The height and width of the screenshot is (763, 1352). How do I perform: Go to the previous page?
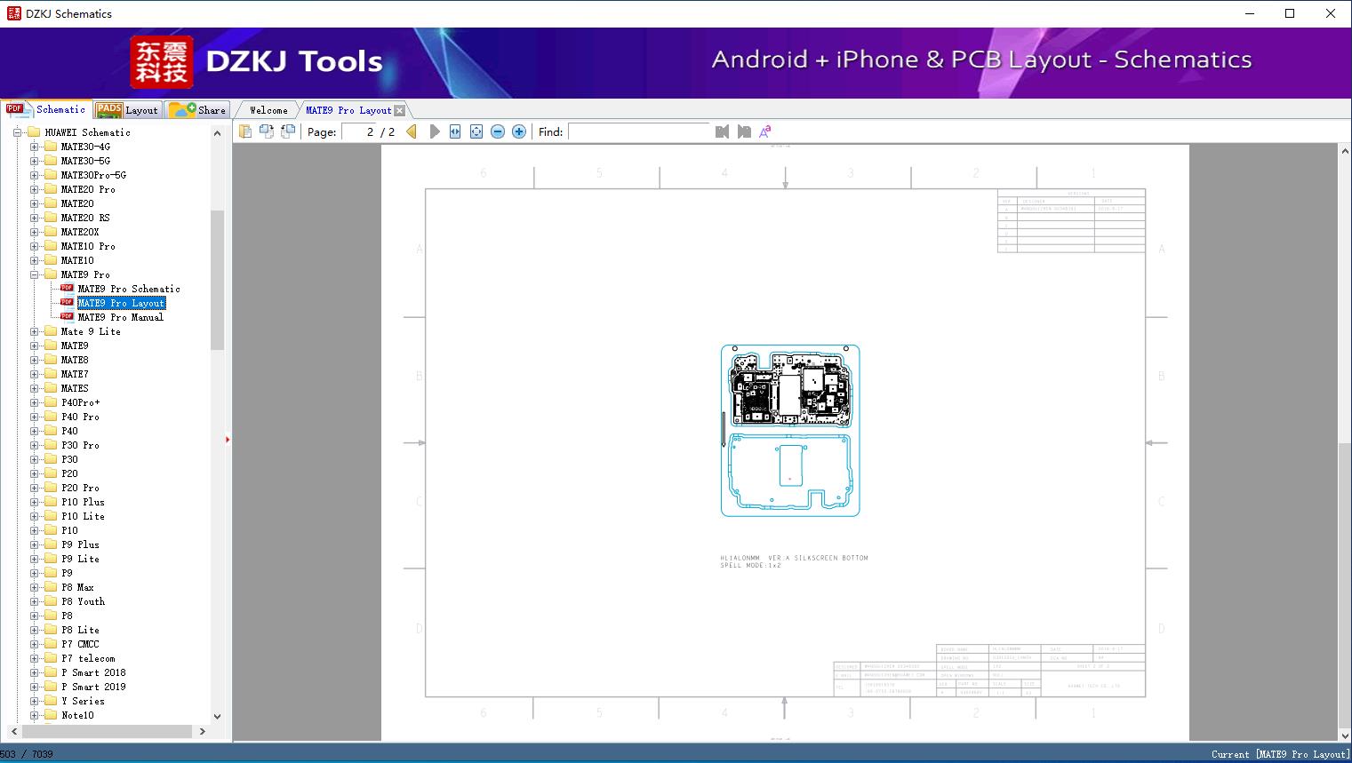tap(412, 131)
